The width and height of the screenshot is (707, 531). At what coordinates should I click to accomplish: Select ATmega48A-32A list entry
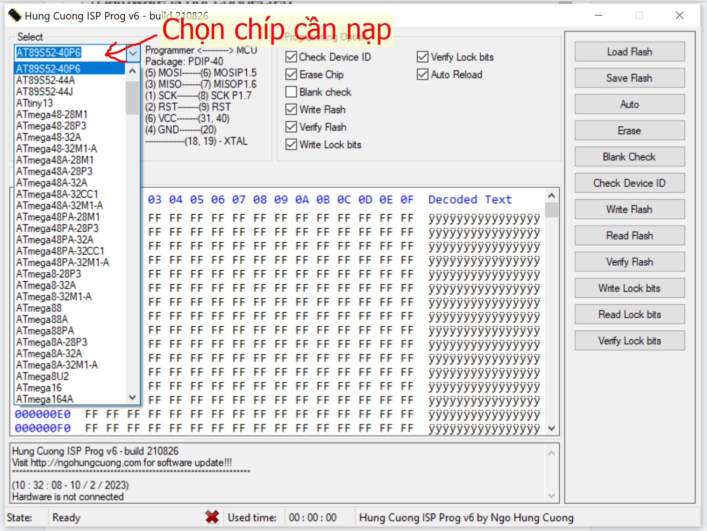pyautogui.click(x=70, y=183)
